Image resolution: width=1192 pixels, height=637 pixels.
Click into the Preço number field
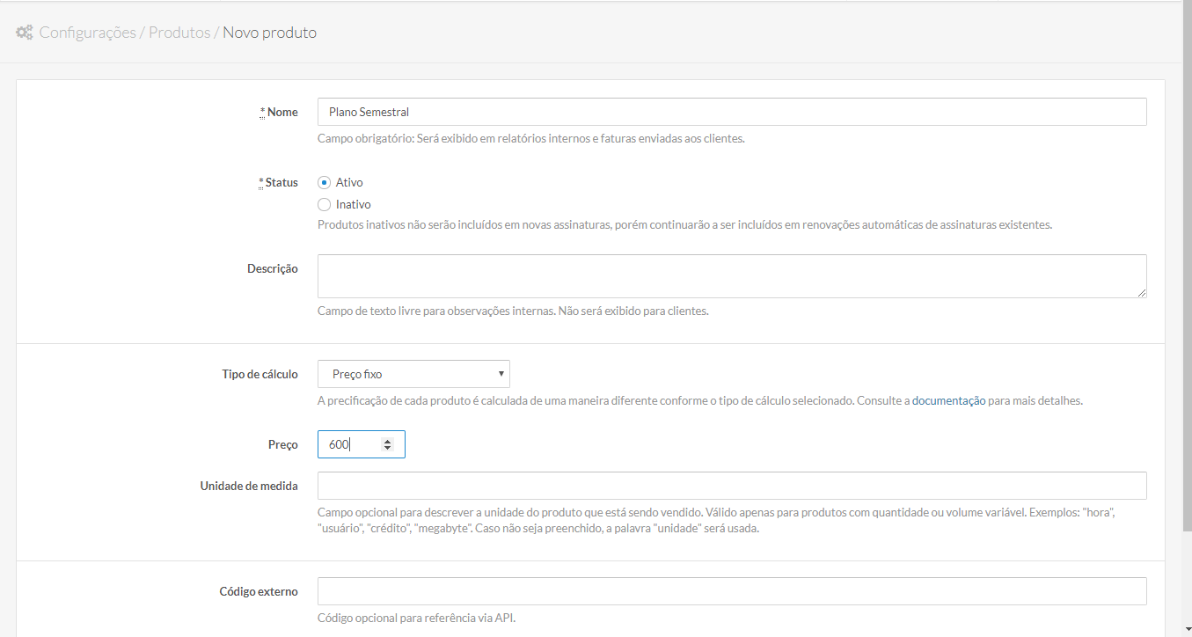pyautogui.click(x=347, y=444)
